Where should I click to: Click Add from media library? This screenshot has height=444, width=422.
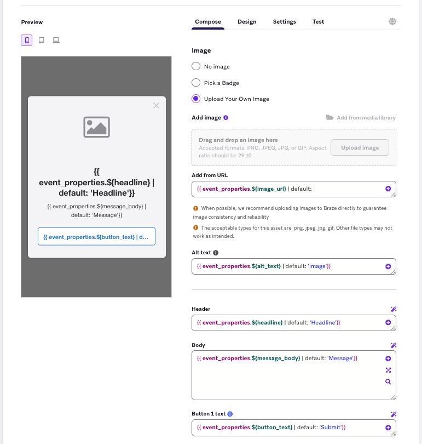[x=361, y=118]
